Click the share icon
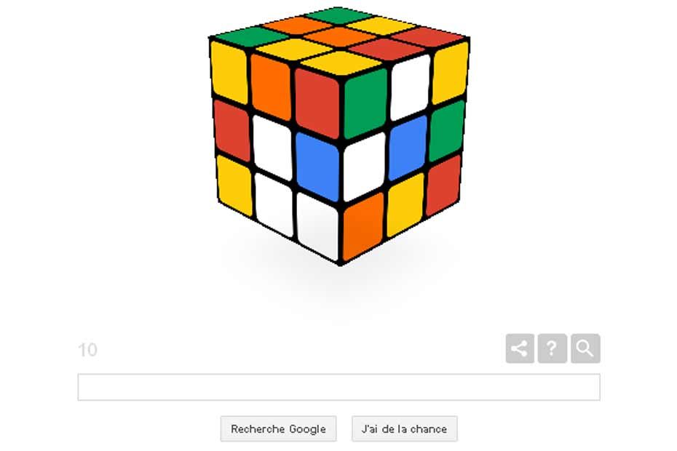677x451 pixels. coord(520,348)
